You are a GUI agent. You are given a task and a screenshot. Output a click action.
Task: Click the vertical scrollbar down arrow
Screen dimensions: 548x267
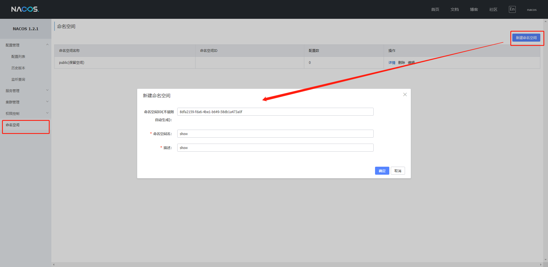(545, 260)
